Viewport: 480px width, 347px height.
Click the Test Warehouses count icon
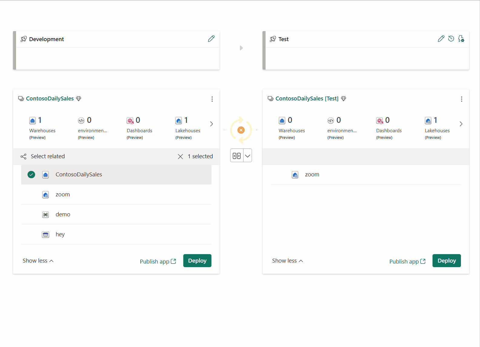282,120
